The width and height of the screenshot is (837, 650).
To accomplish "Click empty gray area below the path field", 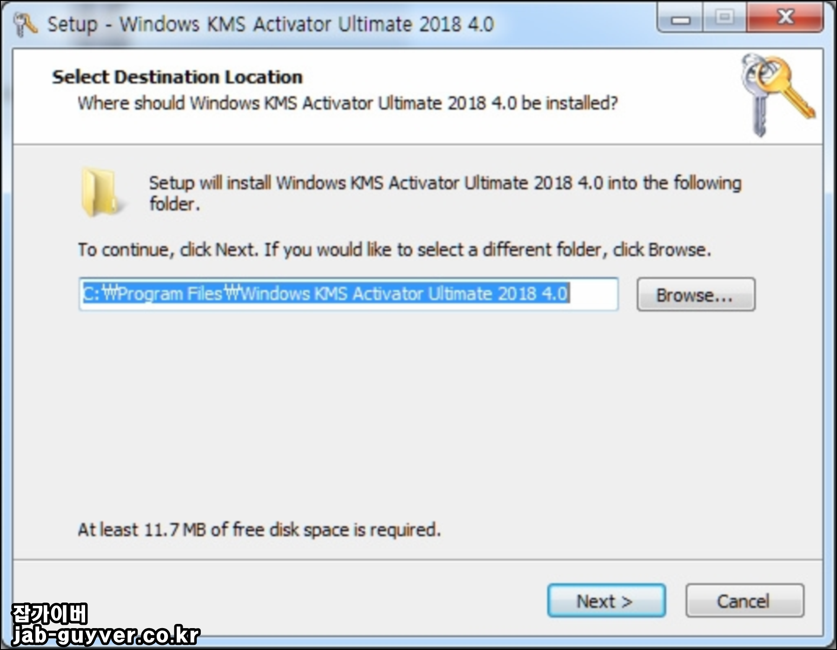I will [x=418, y=409].
